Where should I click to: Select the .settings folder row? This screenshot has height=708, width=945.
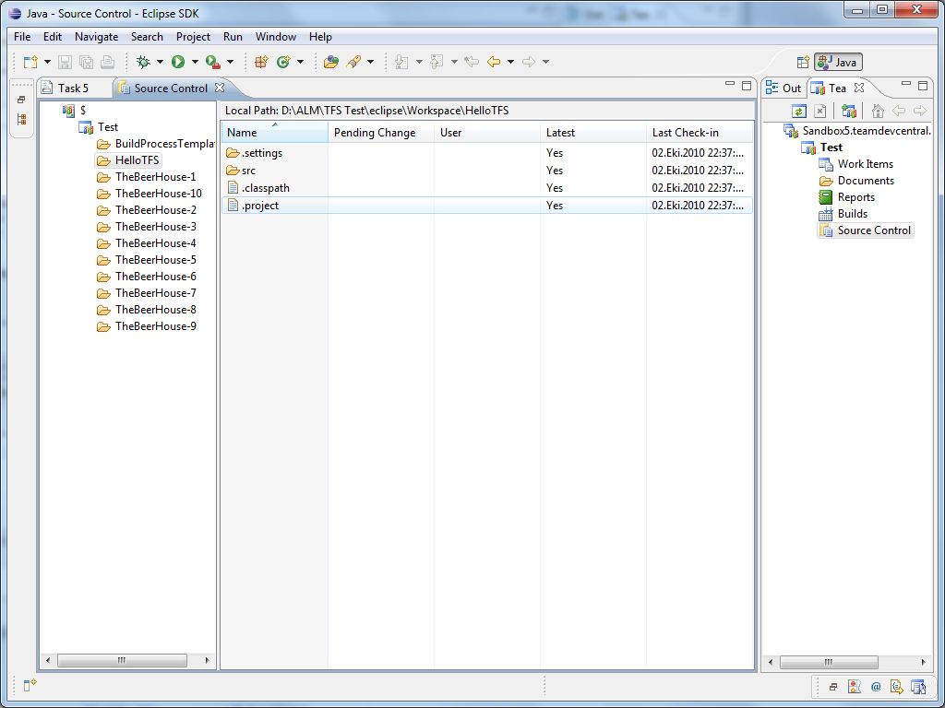(487, 153)
